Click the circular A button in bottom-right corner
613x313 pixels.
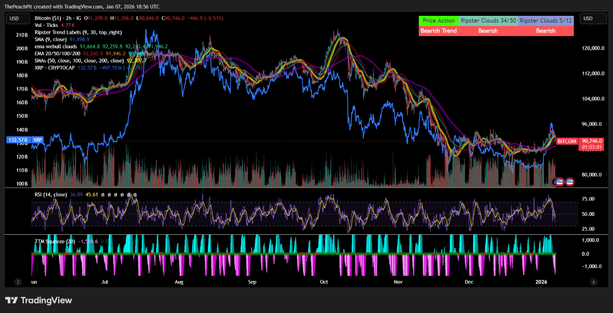(594, 282)
